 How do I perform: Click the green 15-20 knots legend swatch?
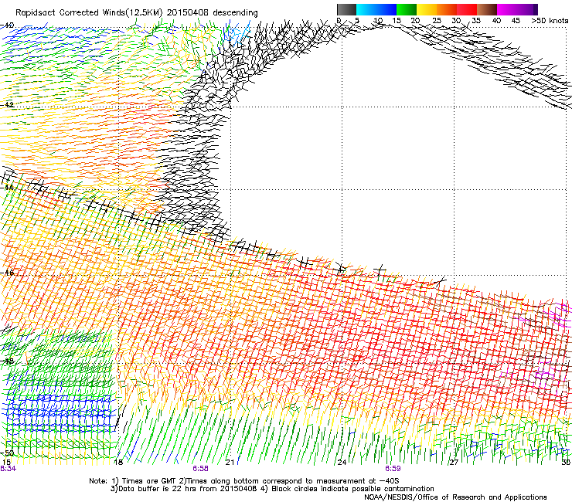(407, 9)
